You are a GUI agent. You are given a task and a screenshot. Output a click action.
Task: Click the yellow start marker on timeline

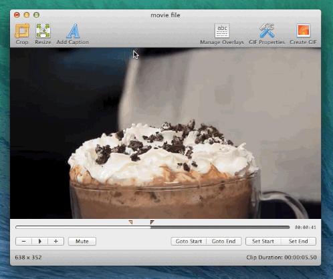(130, 222)
